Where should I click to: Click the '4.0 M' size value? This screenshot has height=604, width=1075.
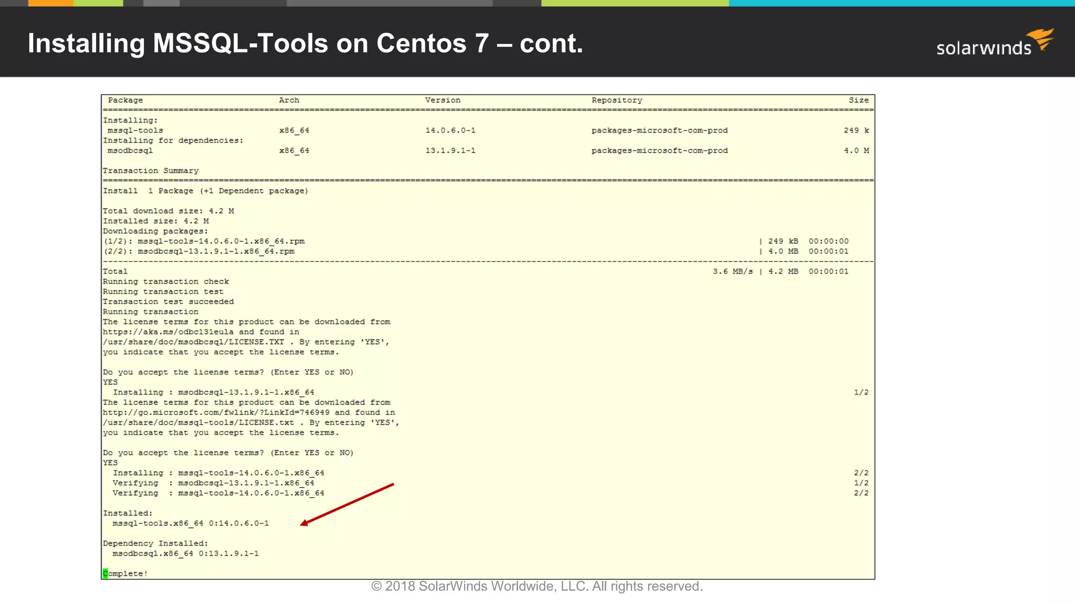(x=856, y=150)
